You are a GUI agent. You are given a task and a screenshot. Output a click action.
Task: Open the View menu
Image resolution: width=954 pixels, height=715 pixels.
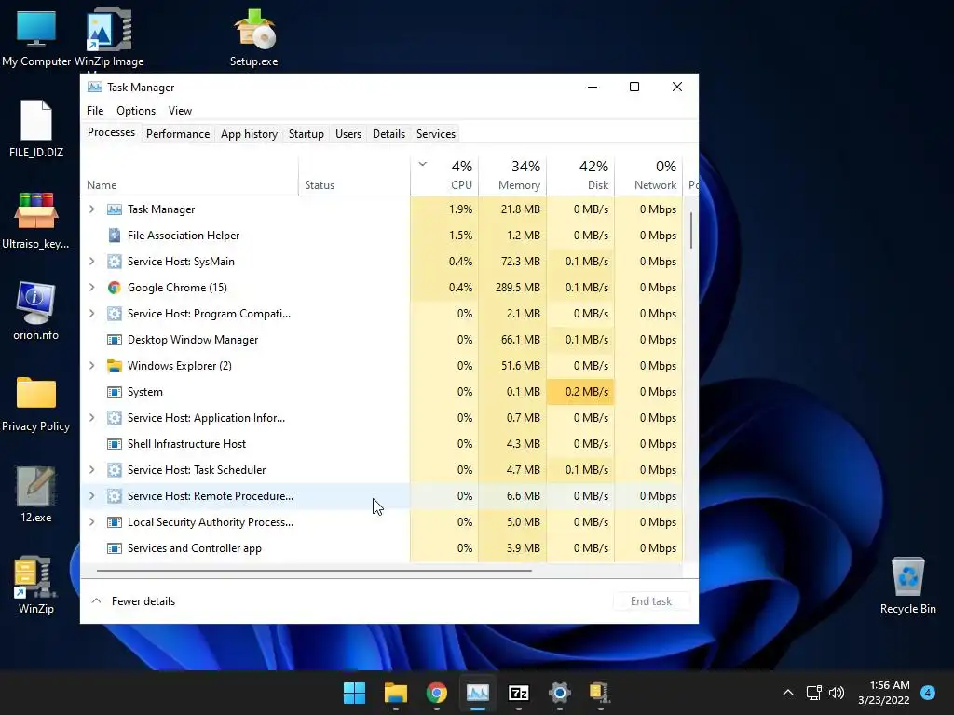click(180, 111)
